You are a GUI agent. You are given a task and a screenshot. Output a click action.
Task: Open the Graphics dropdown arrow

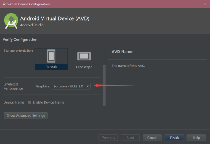(x=88, y=86)
